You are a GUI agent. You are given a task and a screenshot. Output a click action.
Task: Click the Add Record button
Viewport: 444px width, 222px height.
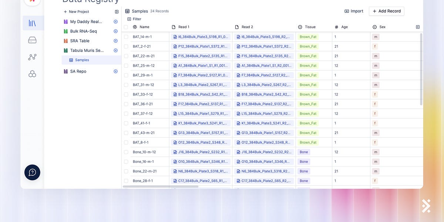[x=386, y=11]
